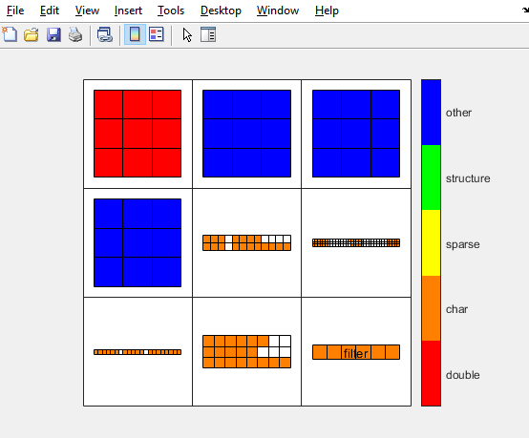Select the two-row orange char array in center cell
Viewport: 529px width, 438px height.
click(x=246, y=242)
